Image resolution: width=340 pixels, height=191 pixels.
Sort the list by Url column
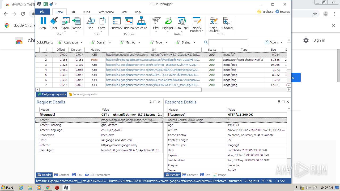(x=154, y=50)
